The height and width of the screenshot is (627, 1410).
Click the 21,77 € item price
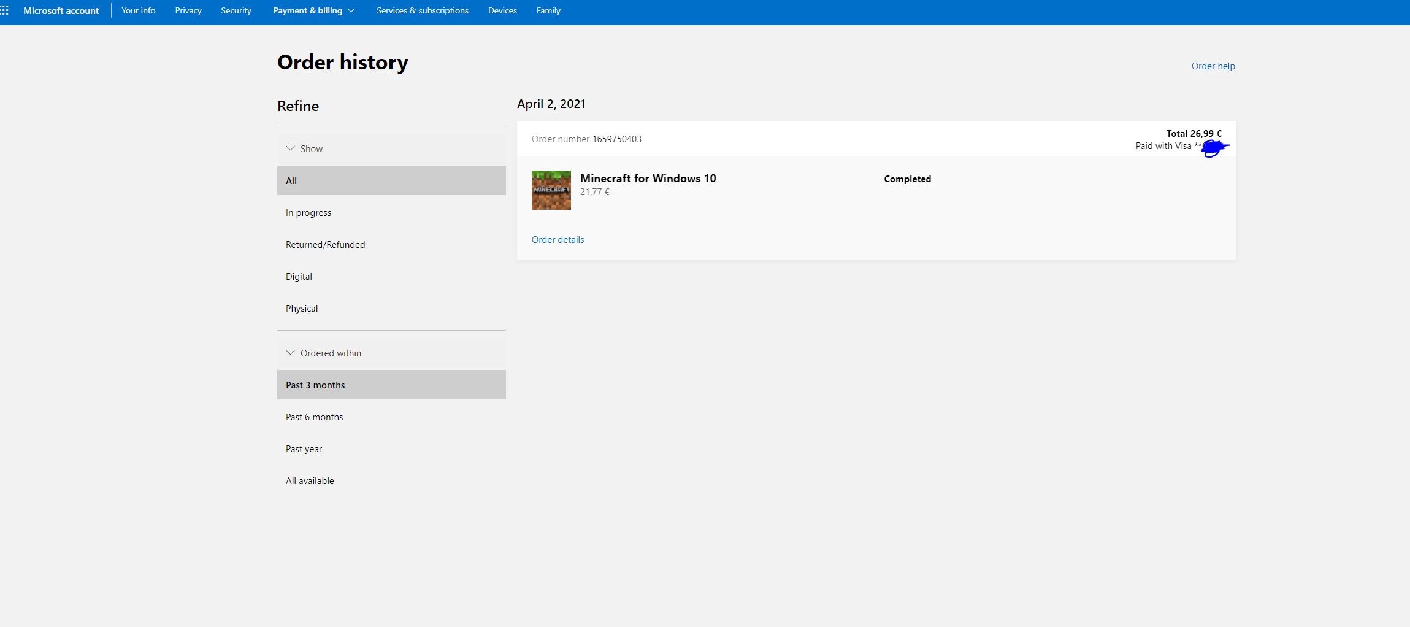(x=595, y=192)
